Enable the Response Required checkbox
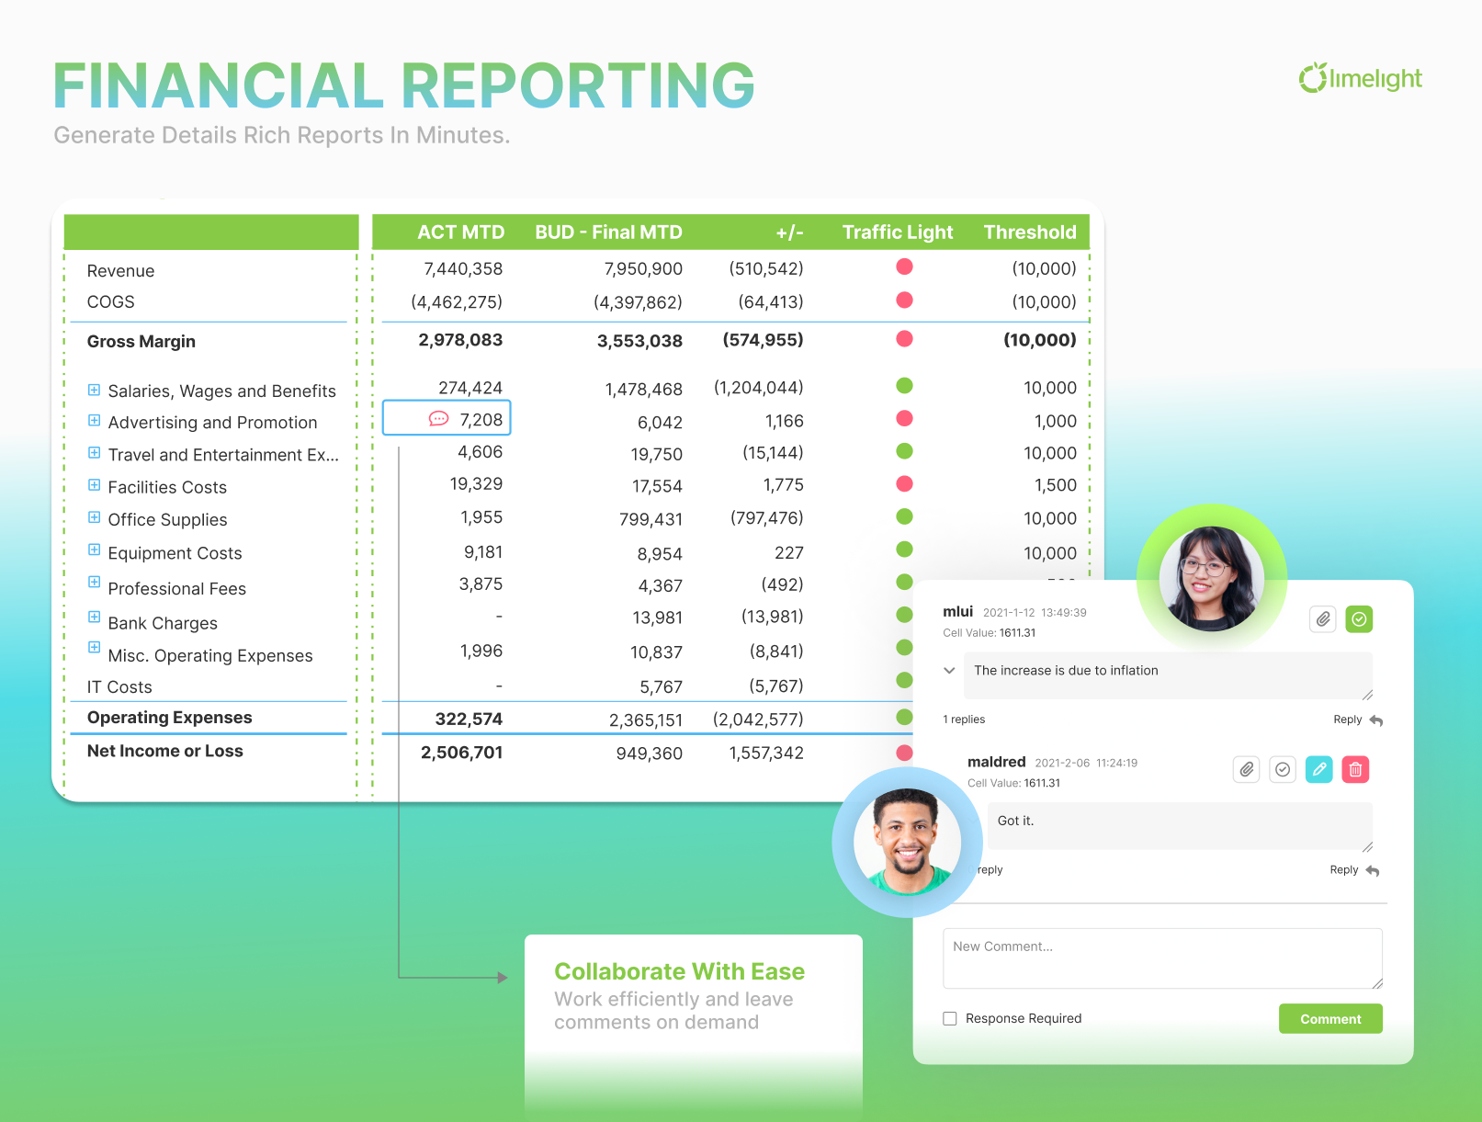 point(950,1018)
